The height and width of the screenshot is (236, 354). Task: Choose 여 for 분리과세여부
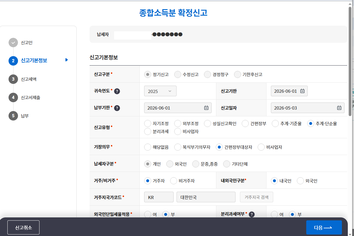(274, 214)
